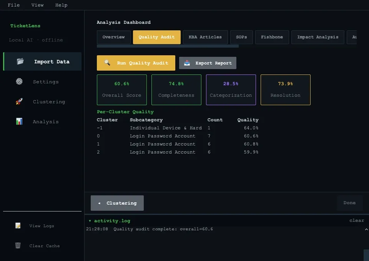Click clear link in activity log
The height and width of the screenshot is (261, 369).
pos(357,220)
